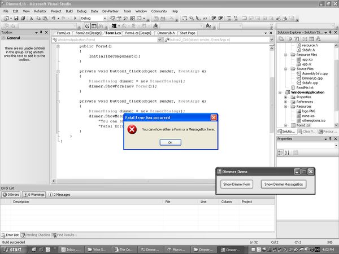The width and height of the screenshot is (339, 254).
Task: Click Show Dimmer Form button
Action: click(237, 185)
